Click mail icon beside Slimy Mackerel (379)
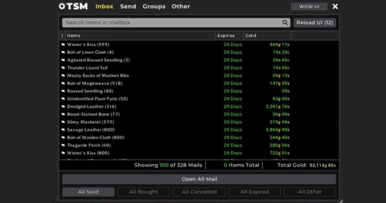Image resolution: width=386 pixels, height=203 pixels. pos(63,122)
